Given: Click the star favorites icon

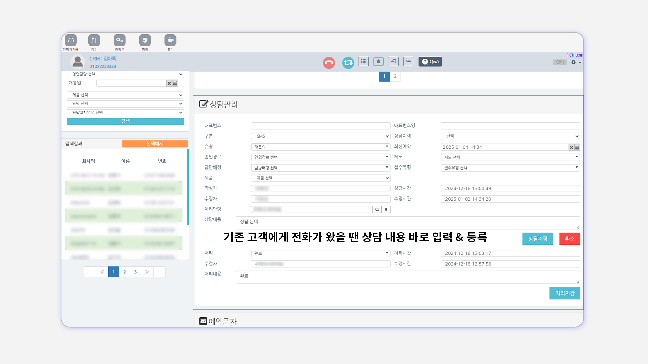Looking at the screenshot, I should click(378, 61).
